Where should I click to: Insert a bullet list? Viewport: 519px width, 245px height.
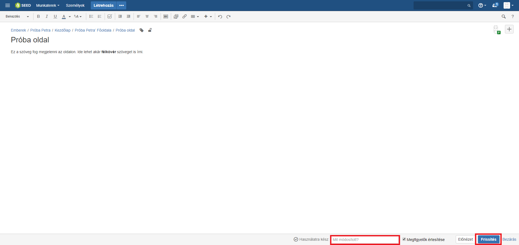(x=91, y=16)
